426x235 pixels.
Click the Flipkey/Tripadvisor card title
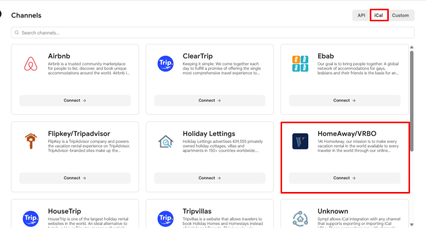(79, 133)
